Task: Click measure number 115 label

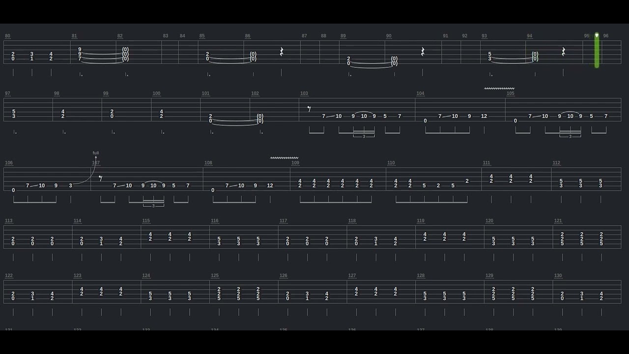Action: click(x=146, y=221)
